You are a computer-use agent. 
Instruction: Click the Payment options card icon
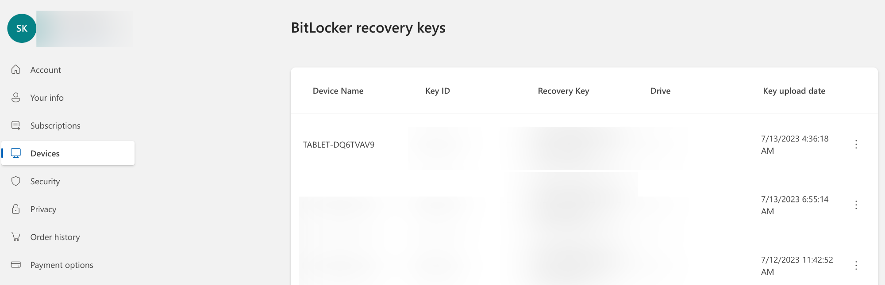16,265
